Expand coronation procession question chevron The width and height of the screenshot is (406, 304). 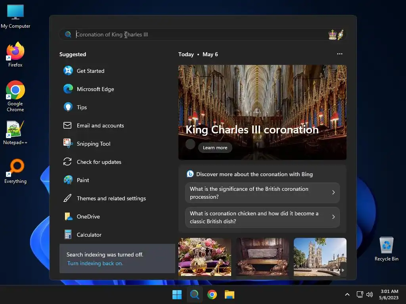pyautogui.click(x=333, y=192)
